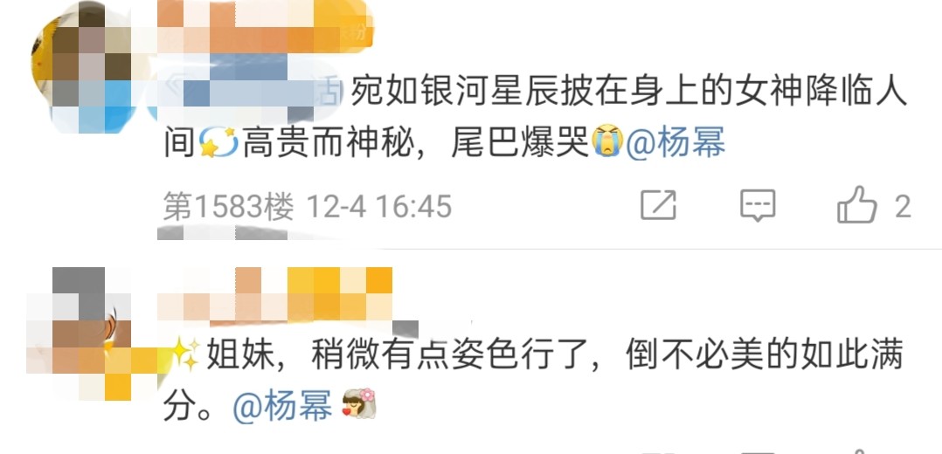Tap the bride emoji in second comment
The height and width of the screenshot is (454, 942).
pos(358,404)
